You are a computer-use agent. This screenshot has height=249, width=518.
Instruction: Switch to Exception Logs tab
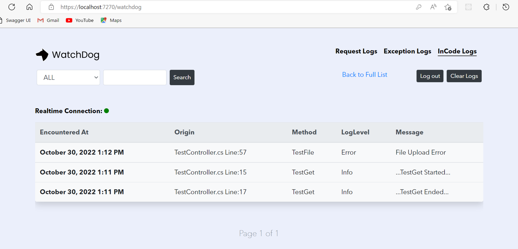tap(407, 51)
